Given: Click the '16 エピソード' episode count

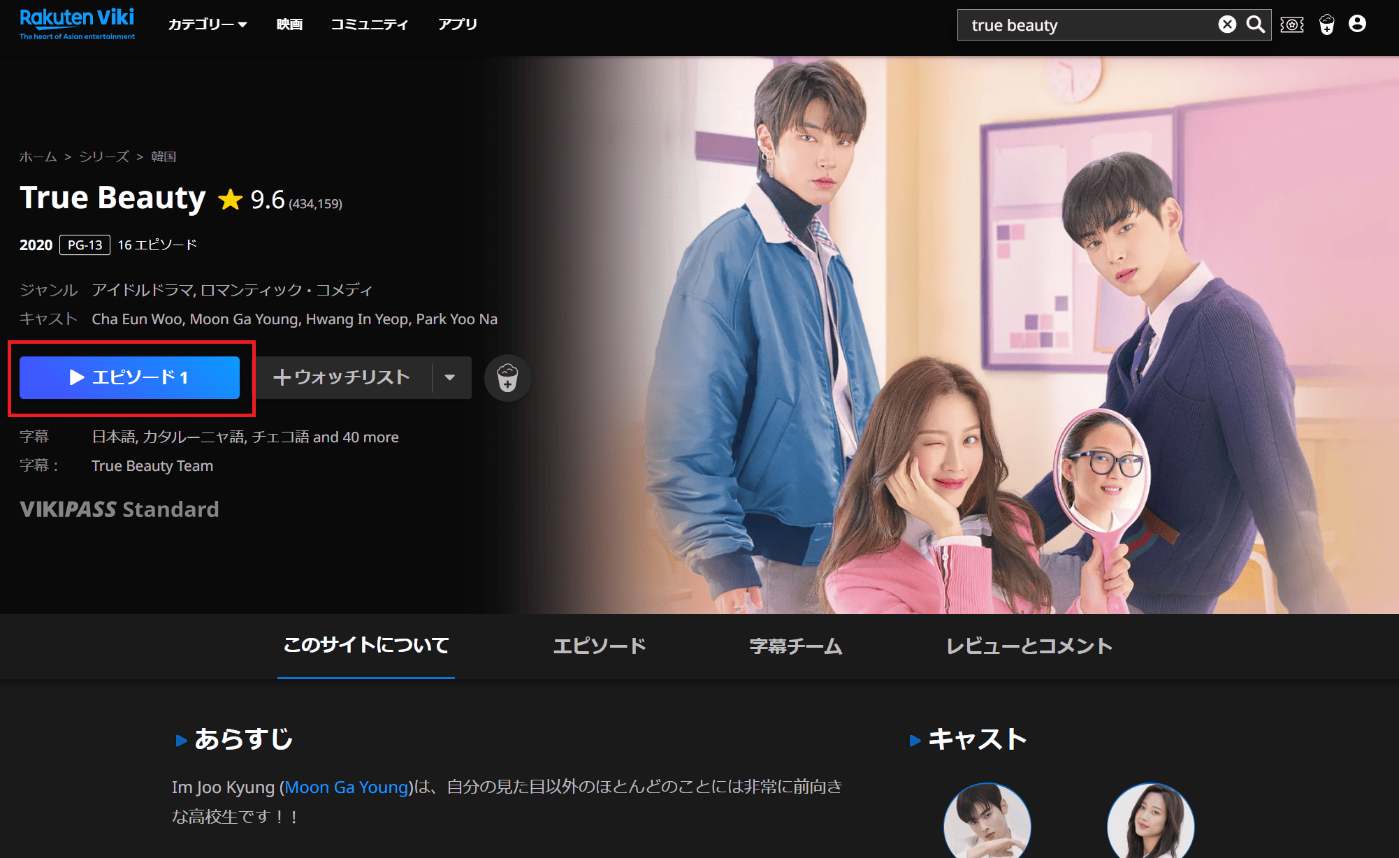Looking at the screenshot, I should click(x=157, y=245).
